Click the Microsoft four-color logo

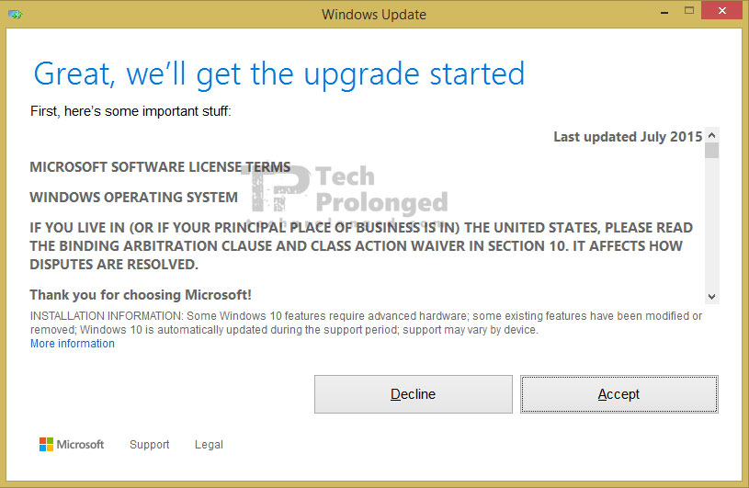click(x=46, y=444)
